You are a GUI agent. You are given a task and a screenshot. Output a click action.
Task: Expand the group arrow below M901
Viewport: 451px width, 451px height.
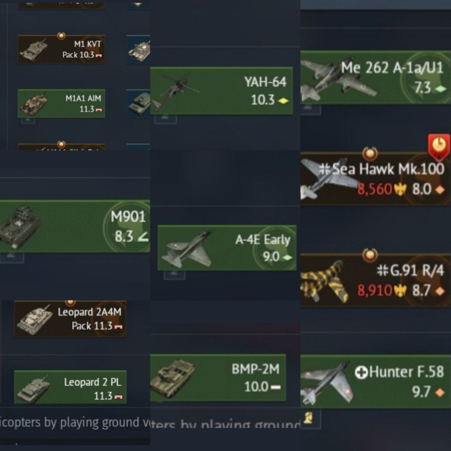tap(12, 257)
